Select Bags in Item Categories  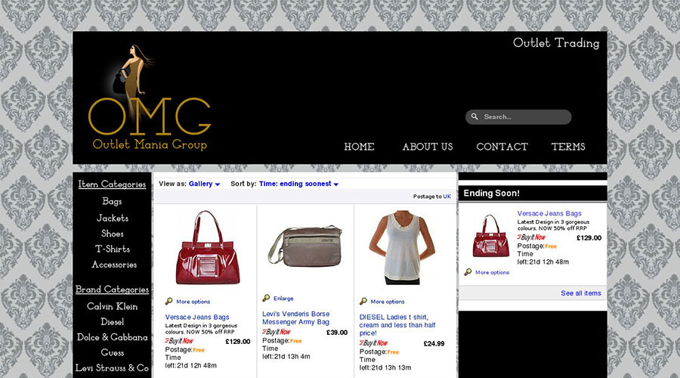pyautogui.click(x=112, y=201)
